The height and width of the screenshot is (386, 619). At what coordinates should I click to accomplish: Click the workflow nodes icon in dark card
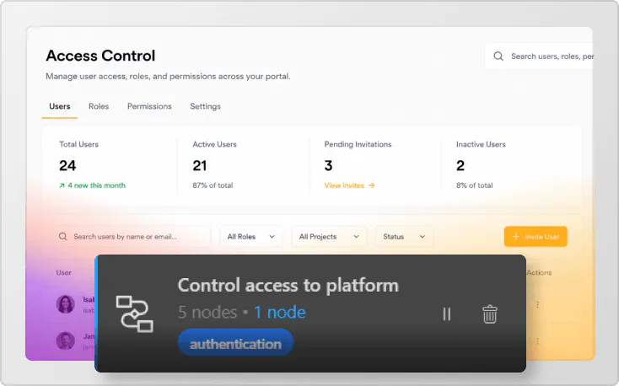tap(134, 314)
